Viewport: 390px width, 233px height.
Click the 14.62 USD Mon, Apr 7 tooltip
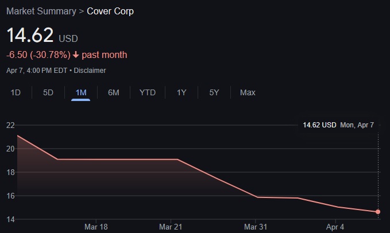click(x=338, y=125)
